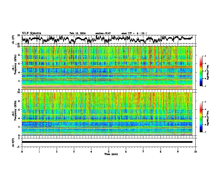220x170 pixels.
Task: Click the ch.1 'Frequency (kHz)' axis label
Action: click(15, 65)
